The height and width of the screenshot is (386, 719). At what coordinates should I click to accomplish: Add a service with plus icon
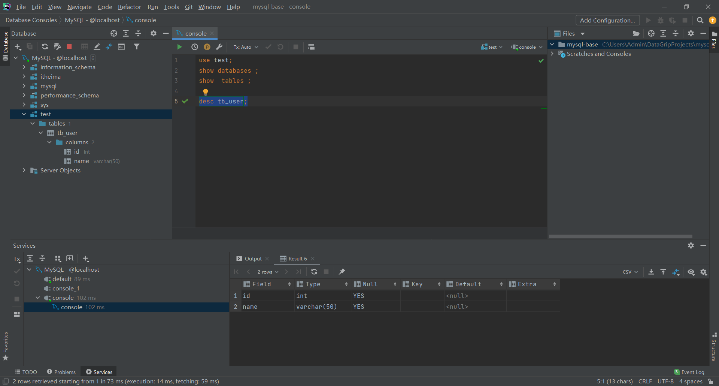click(86, 259)
